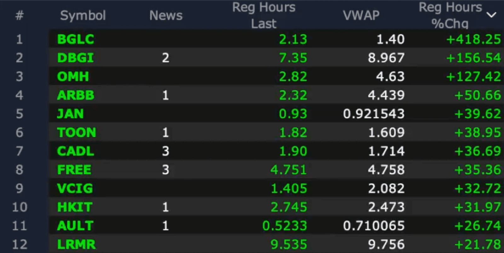Click DBGI VWAP value 8.967
Viewport: 504px width, 253px height.
(386, 58)
